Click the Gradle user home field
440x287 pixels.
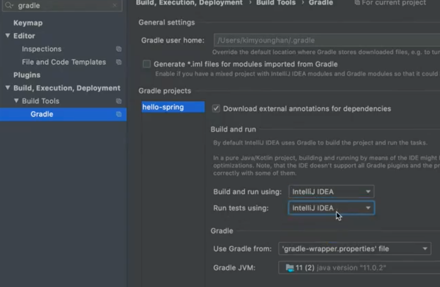click(x=327, y=40)
